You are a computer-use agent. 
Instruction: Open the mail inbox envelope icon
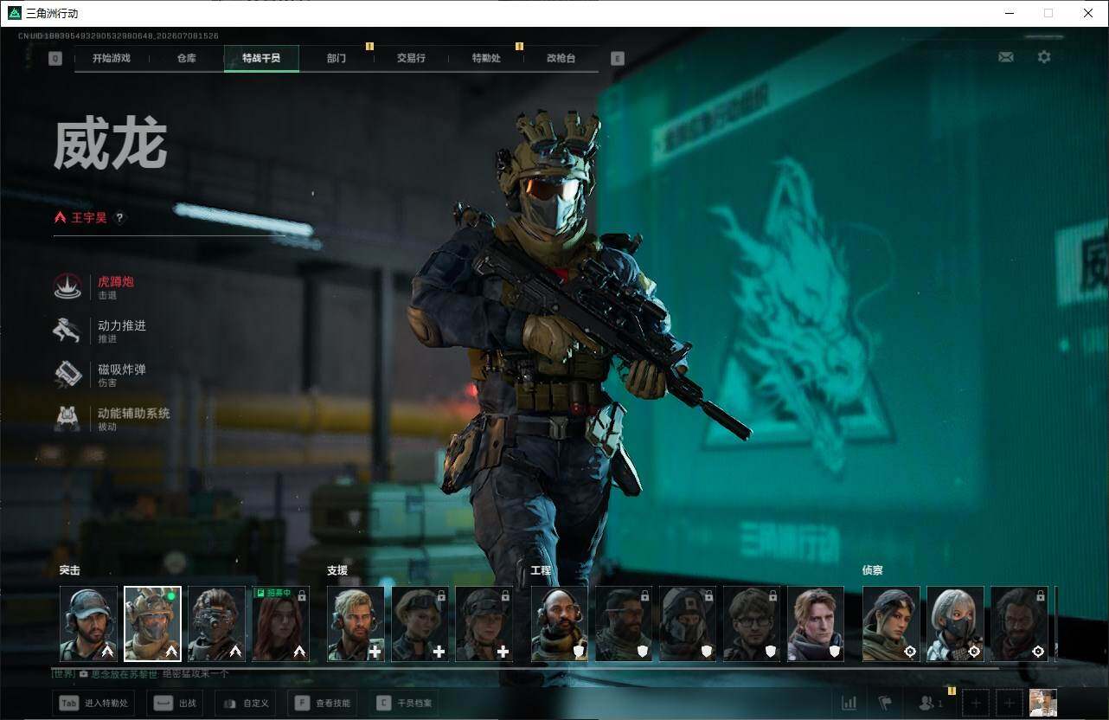point(1005,57)
